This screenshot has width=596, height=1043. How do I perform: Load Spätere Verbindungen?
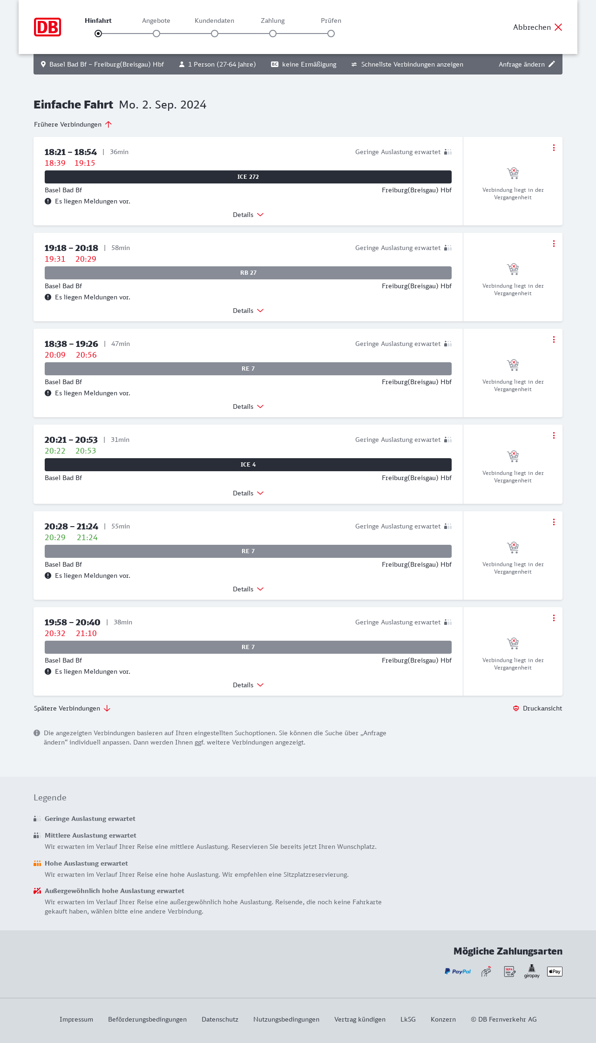pos(72,708)
